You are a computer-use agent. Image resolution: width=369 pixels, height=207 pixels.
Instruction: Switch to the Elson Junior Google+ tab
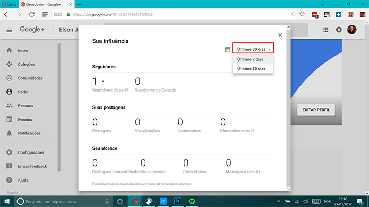pyautogui.click(x=44, y=4)
